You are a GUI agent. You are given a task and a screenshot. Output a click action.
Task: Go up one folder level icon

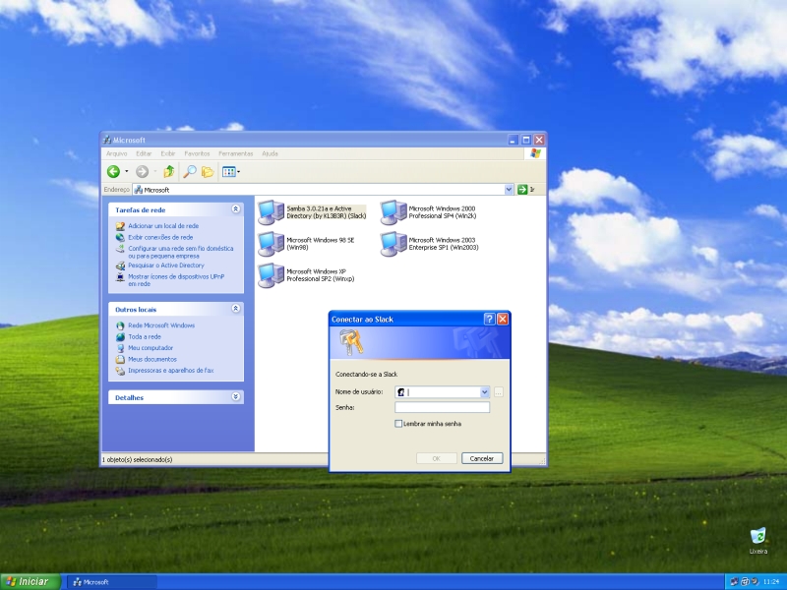coord(169,171)
